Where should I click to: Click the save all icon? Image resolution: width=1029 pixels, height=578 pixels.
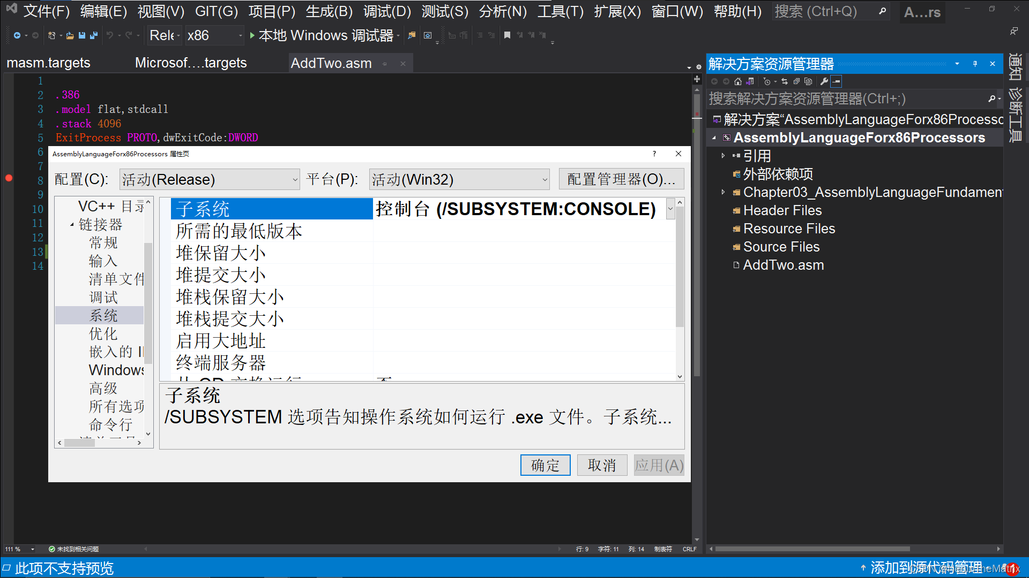pos(94,35)
